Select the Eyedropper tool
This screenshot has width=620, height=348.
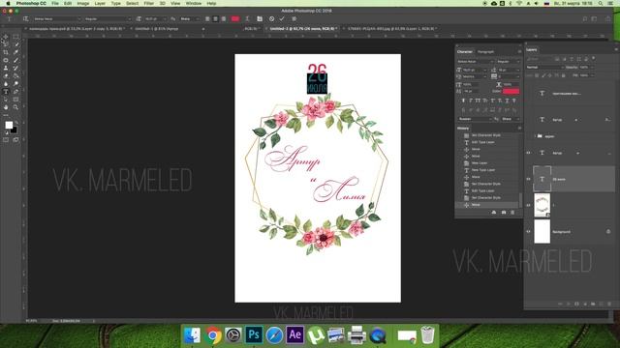(15, 52)
